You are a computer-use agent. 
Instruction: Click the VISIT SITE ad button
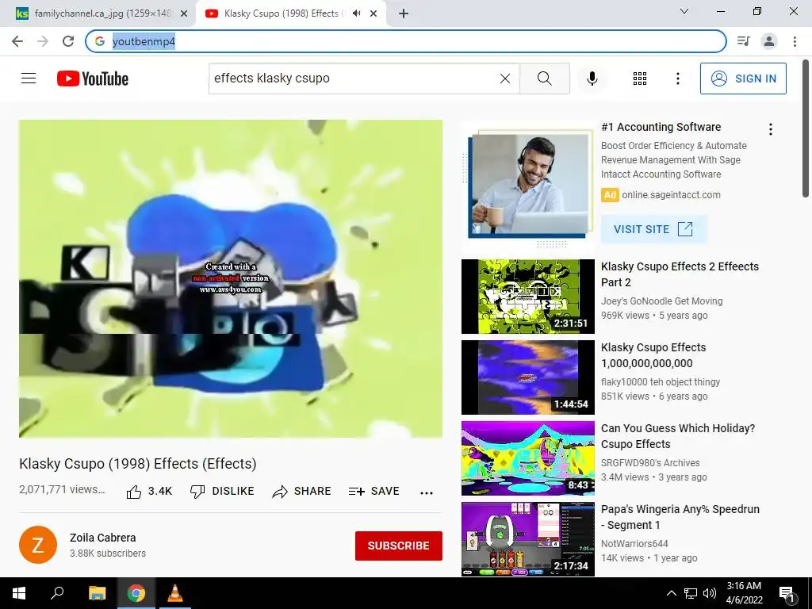click(x=653, y=229)
